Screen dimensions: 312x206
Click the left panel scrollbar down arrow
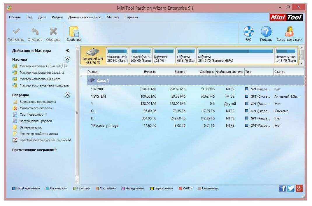pyautogui.click(x=77, y=182)
